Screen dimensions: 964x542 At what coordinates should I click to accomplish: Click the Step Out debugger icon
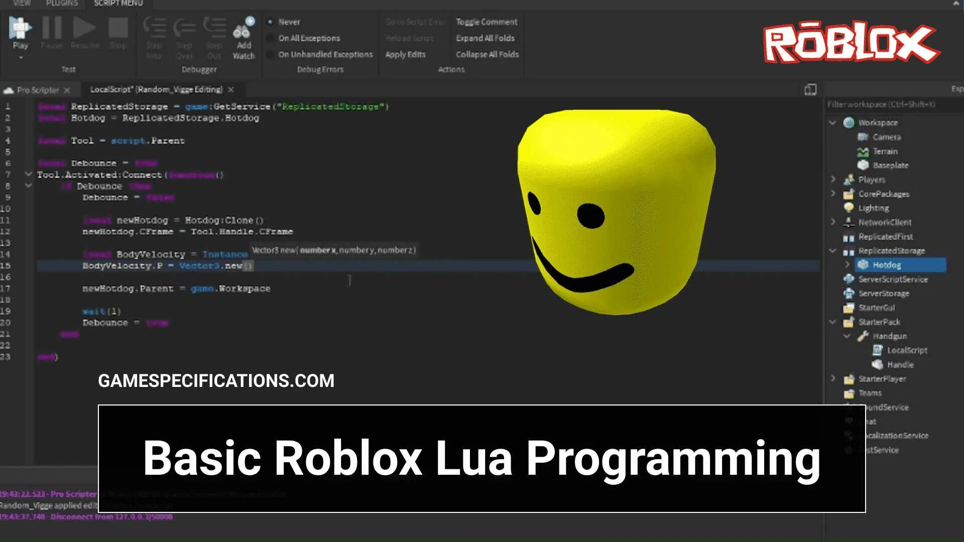pos(214,28)
